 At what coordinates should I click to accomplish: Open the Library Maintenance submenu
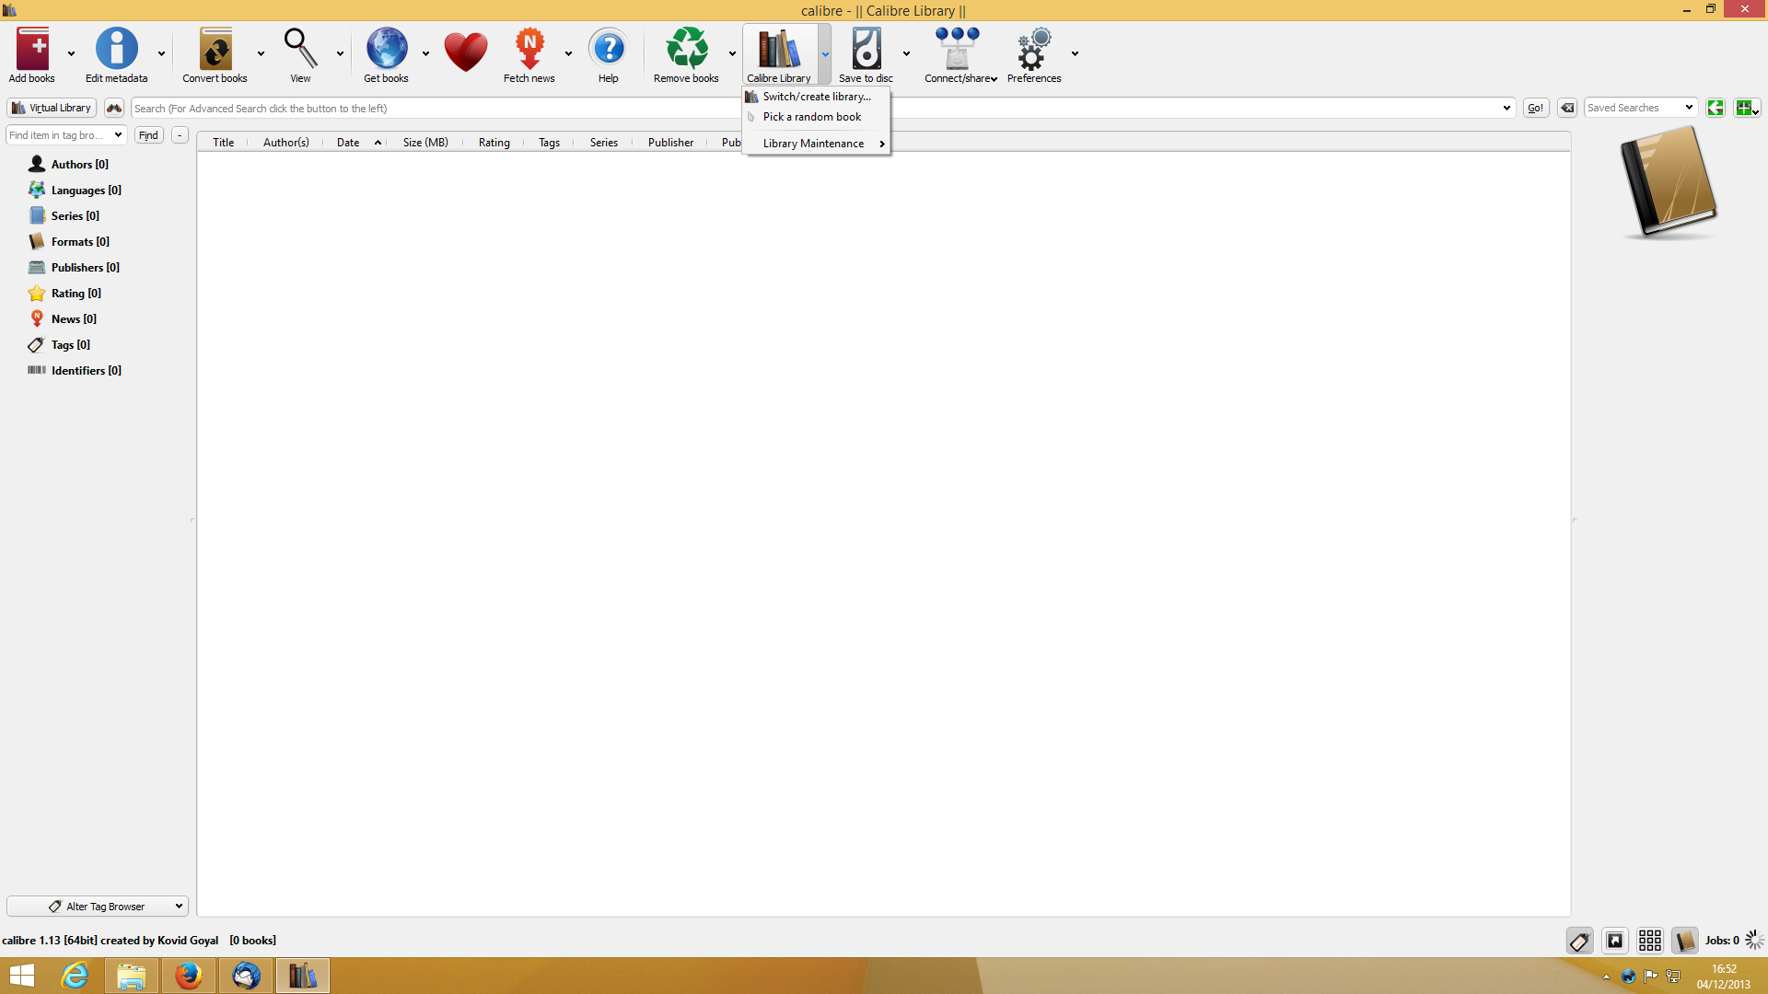[814, 144]
